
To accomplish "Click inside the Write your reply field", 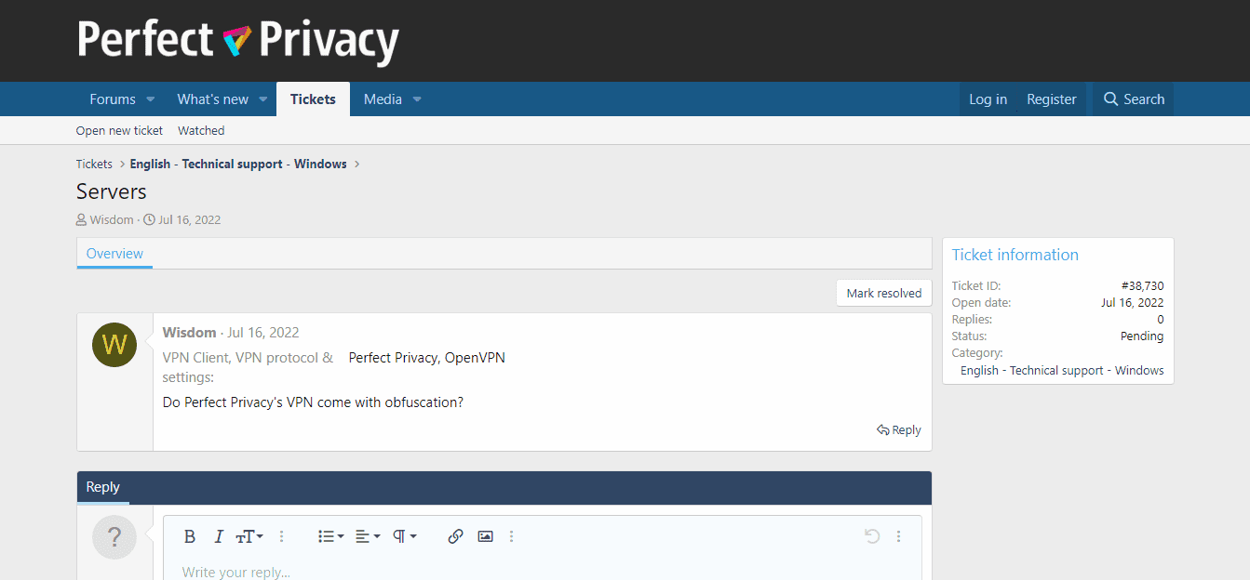I will coord(372,571).
